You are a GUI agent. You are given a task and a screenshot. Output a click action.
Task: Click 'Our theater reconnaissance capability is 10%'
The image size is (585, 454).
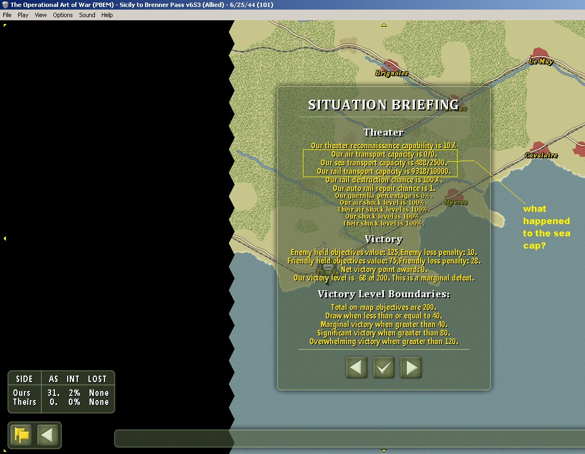pos(383,146)
